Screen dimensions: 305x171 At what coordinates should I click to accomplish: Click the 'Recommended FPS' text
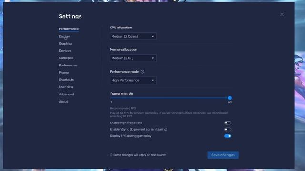[123, 108]
